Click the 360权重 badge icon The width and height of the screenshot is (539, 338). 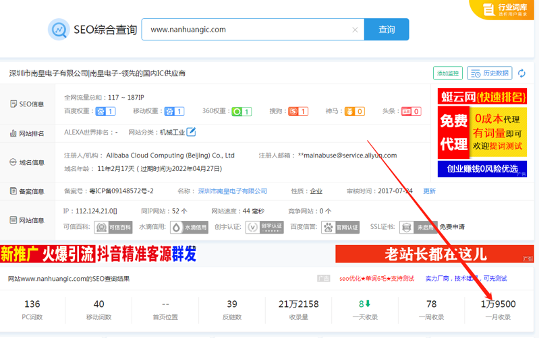click(x=242, y=111)
